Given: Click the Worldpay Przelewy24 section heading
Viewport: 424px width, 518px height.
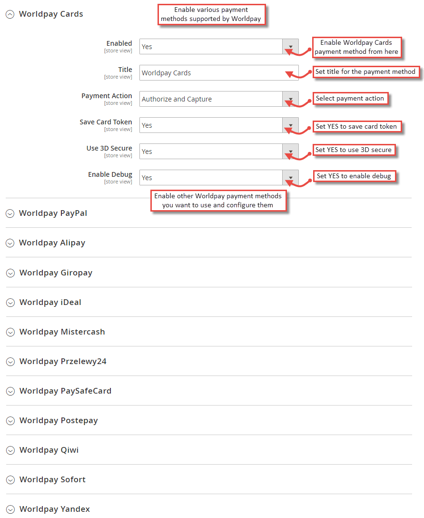Looking at the screenshot, I should coord(63,361).
